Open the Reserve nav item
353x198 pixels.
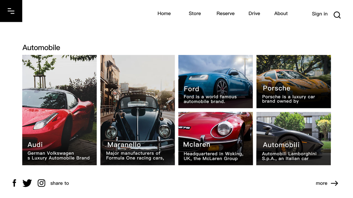(225, 14)
